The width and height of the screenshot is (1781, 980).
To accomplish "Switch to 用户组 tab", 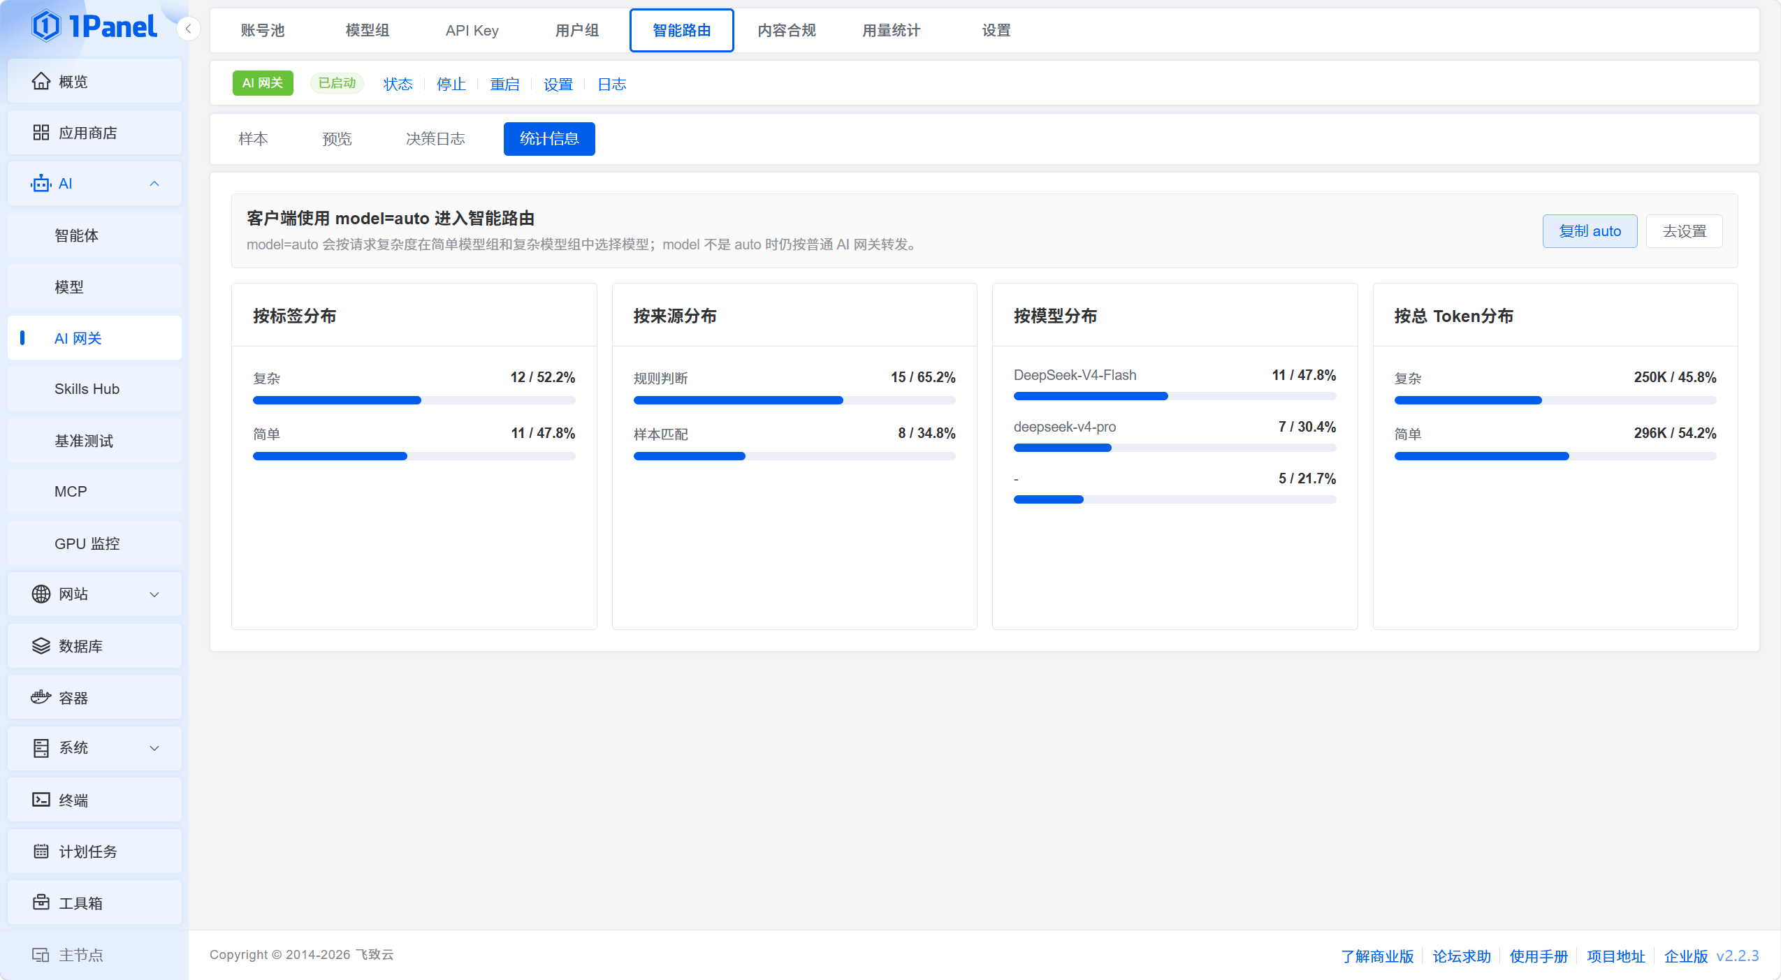I will 577,30.
